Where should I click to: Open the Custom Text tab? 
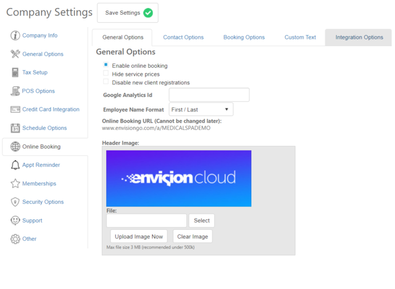[300, 37]
